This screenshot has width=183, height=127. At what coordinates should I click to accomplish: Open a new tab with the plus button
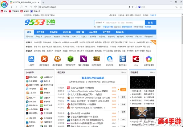43,2
